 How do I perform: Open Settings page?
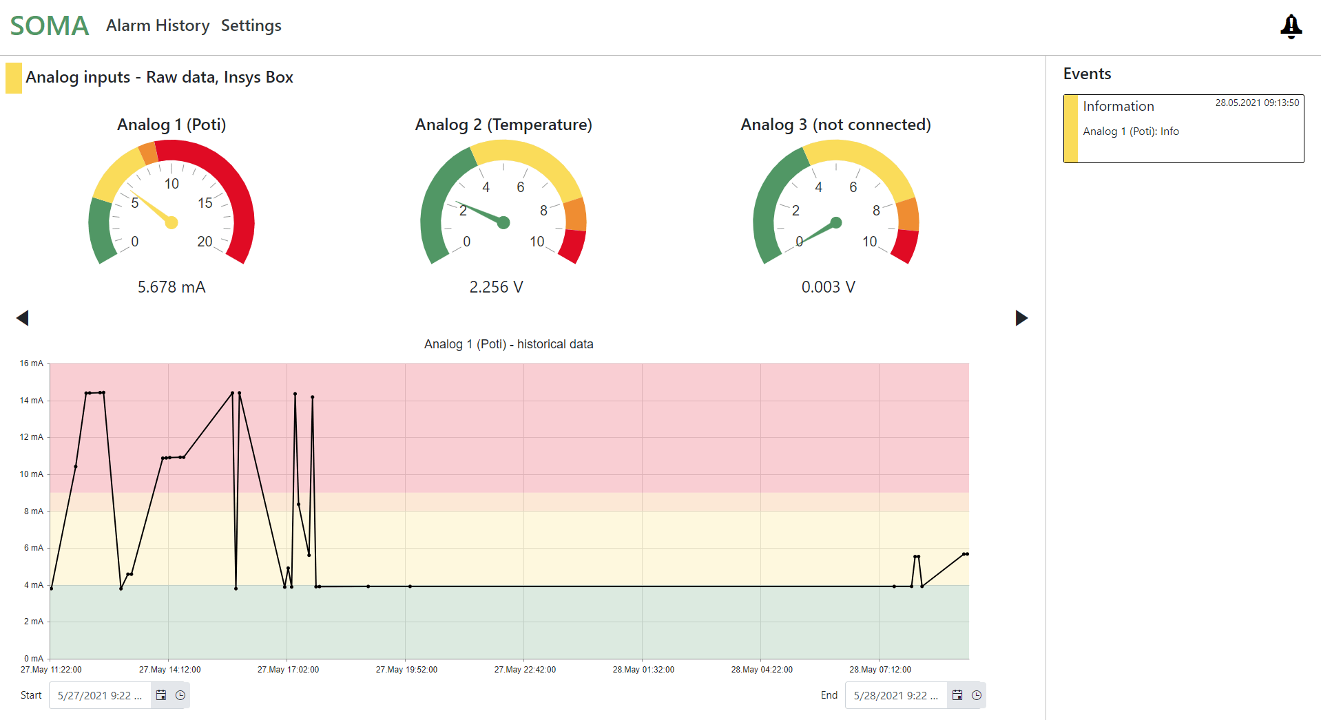click(x=251, y=25)
